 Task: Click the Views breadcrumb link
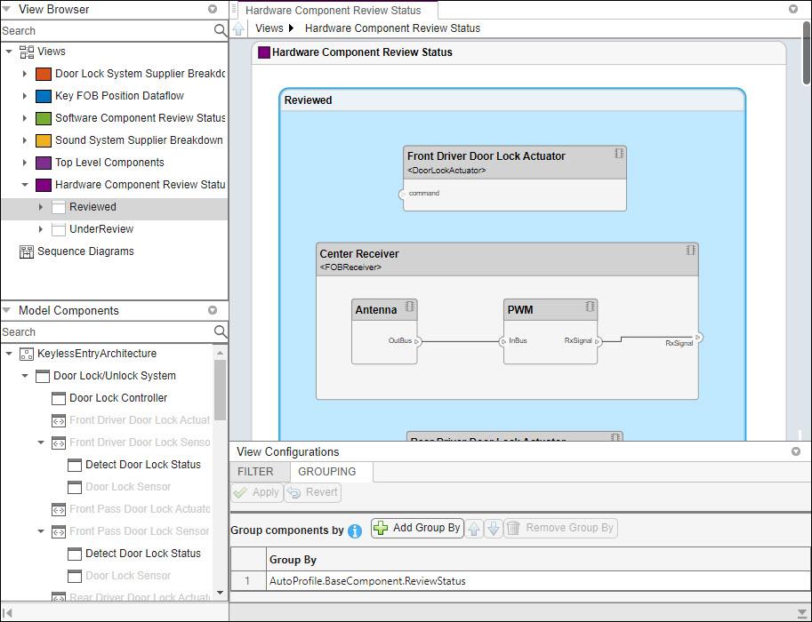click(269, 28)
